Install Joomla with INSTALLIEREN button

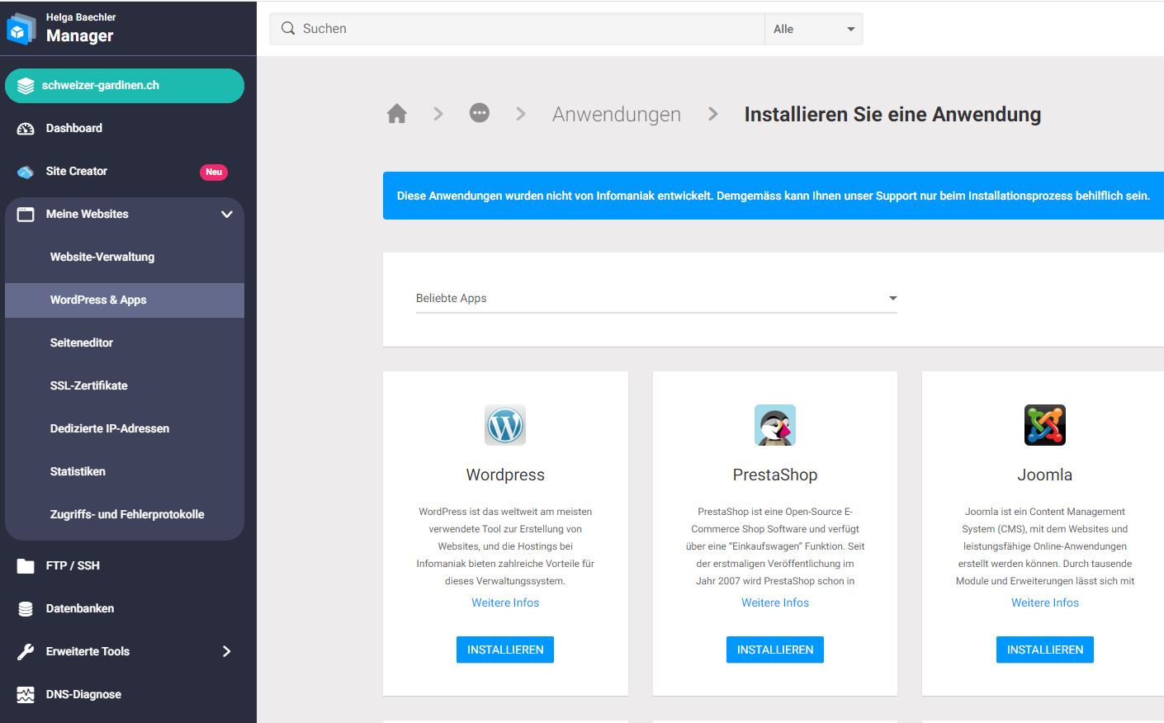(1045, 650)
